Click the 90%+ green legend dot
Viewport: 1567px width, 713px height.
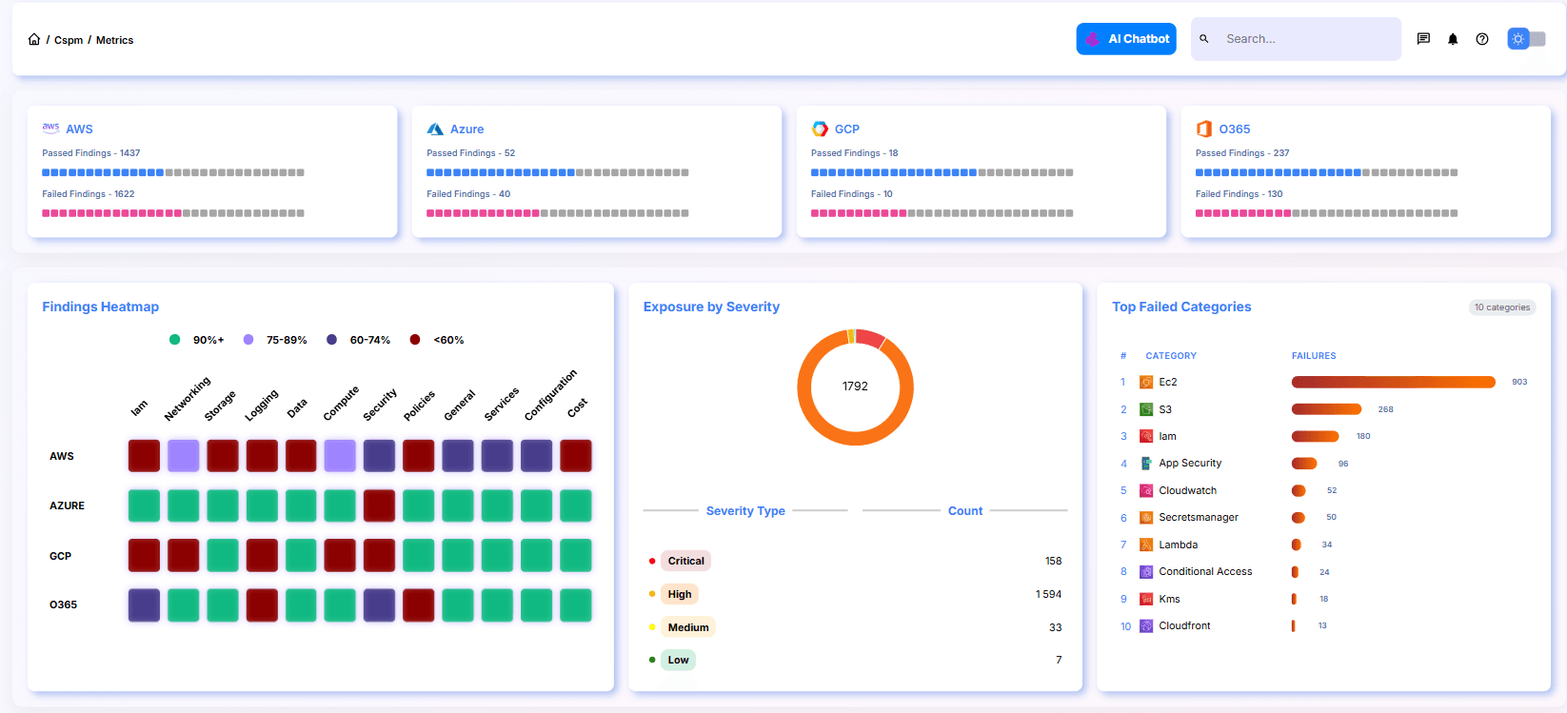coord(174,339)
